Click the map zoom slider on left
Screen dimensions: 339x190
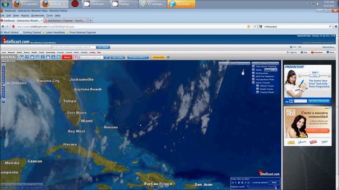coord(3,83)
